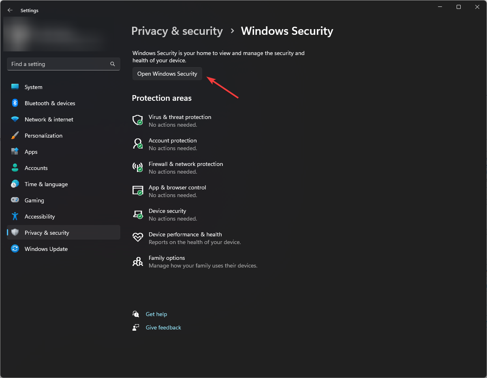The height and width of the screenshot is (378, 487).
Task: Select the Device performance & health heart icon
Action: click(x=138, y=238)
